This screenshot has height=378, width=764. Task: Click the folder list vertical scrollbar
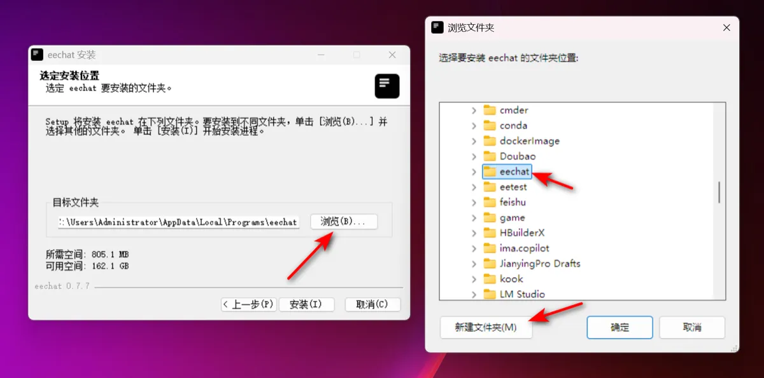click(719, 192)
